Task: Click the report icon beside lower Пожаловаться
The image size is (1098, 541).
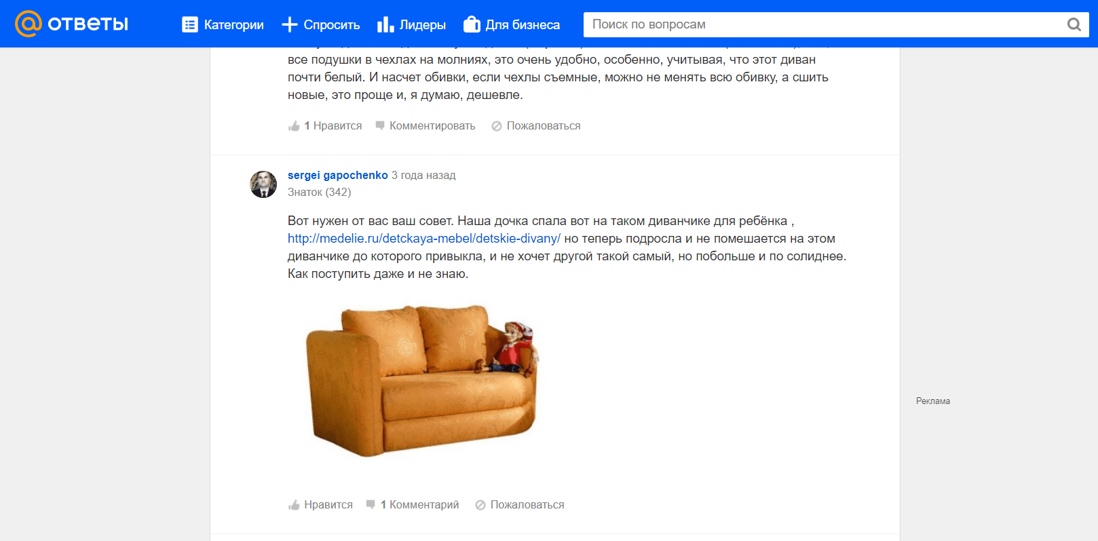Action: click(480, 505)
